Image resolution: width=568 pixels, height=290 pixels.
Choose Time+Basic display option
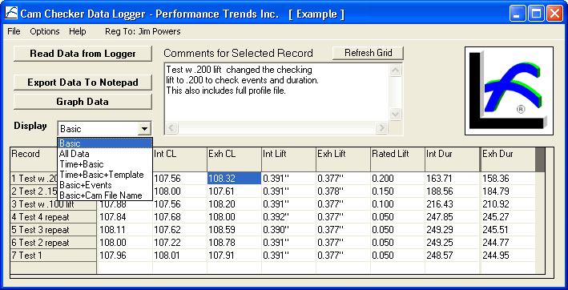(105, 164)
